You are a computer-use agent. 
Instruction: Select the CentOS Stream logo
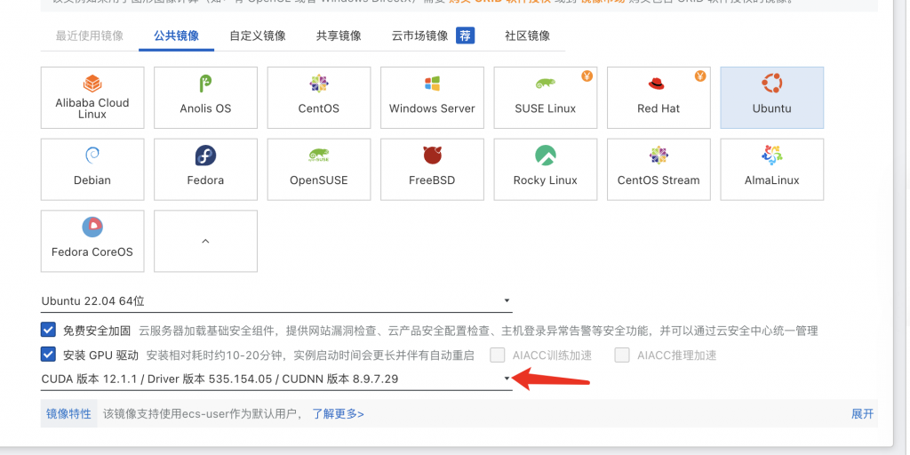(x=659, y=155)
